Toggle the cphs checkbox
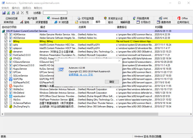The image size is (193, 138). tap(6, 45)
